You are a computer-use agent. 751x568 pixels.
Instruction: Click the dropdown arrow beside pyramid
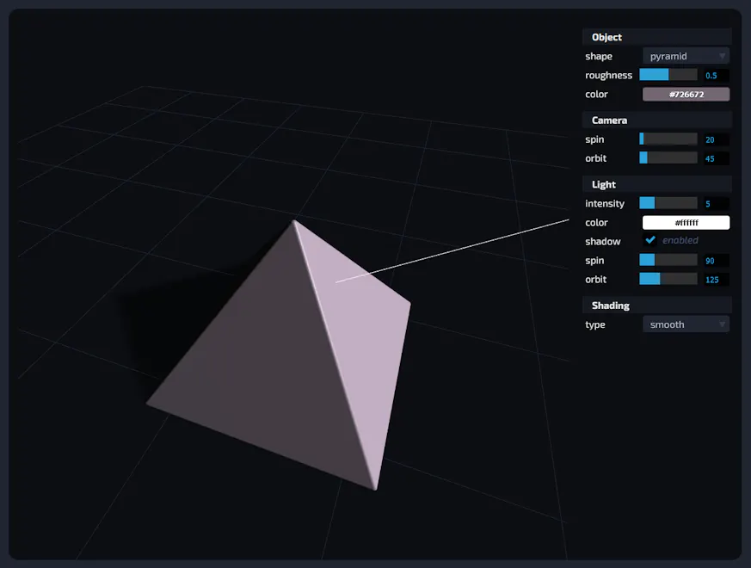coord(723,56)
